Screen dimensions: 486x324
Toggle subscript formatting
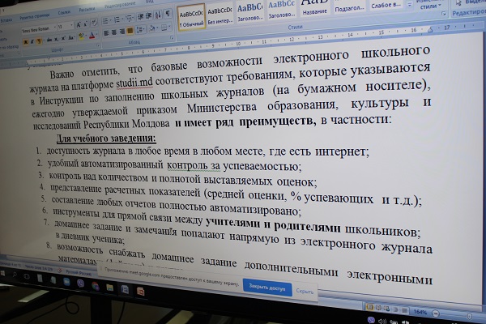tap(57, 40)
